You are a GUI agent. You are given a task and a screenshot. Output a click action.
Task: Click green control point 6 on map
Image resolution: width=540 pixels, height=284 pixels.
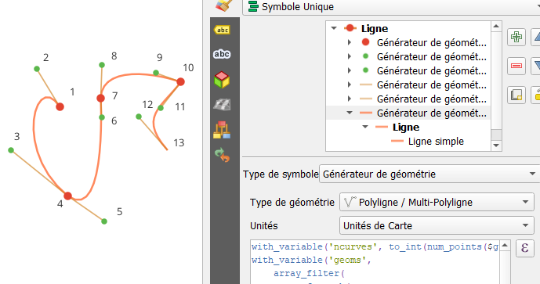pyautogui.click(x=102, y=117)
